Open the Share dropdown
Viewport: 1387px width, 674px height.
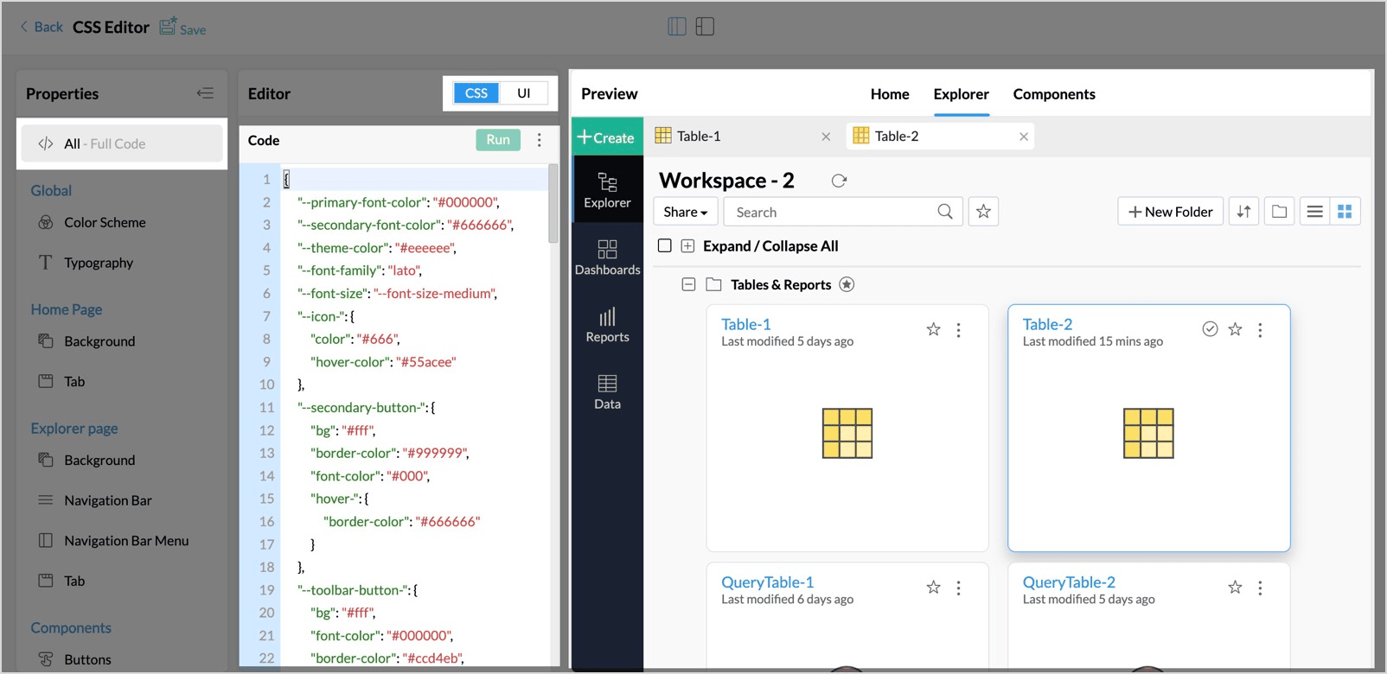(685, 212)
